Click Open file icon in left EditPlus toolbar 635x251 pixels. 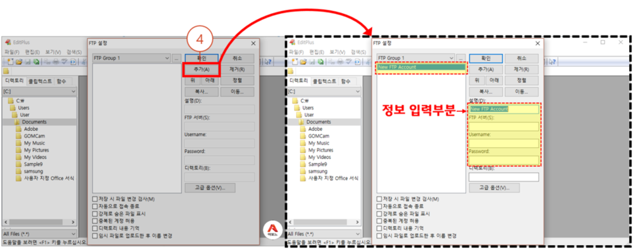pos(19,62)
